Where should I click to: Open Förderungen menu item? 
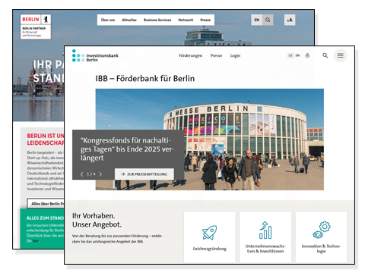191,55
